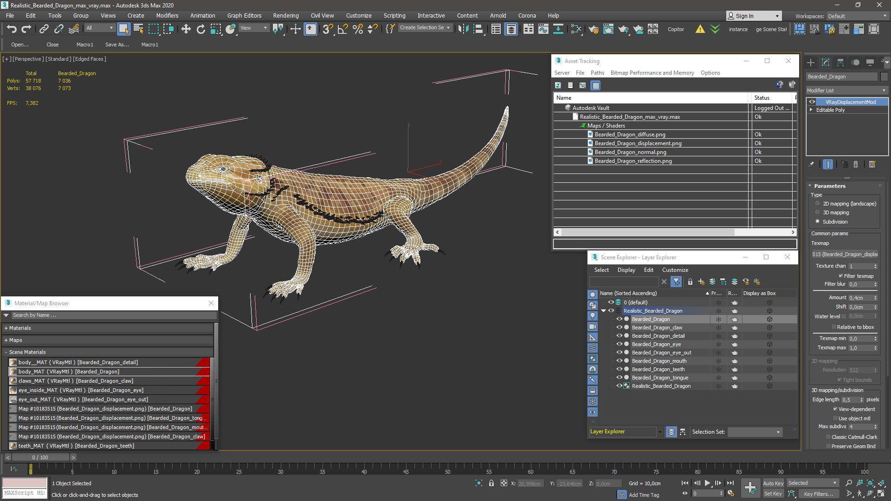
Task: Click the yellow warning triangle icon
Action: click(x=700, y=29)
